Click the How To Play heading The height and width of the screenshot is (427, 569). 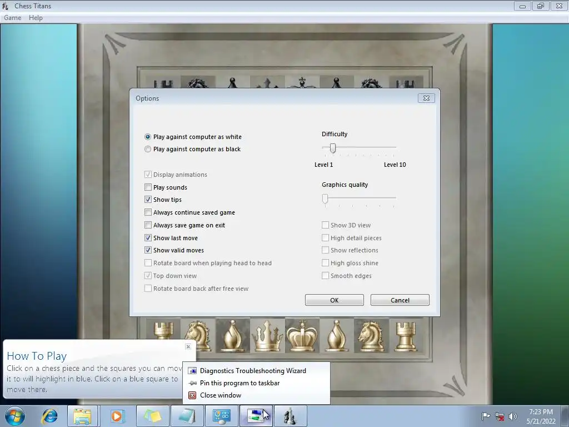tap(37, 356)
